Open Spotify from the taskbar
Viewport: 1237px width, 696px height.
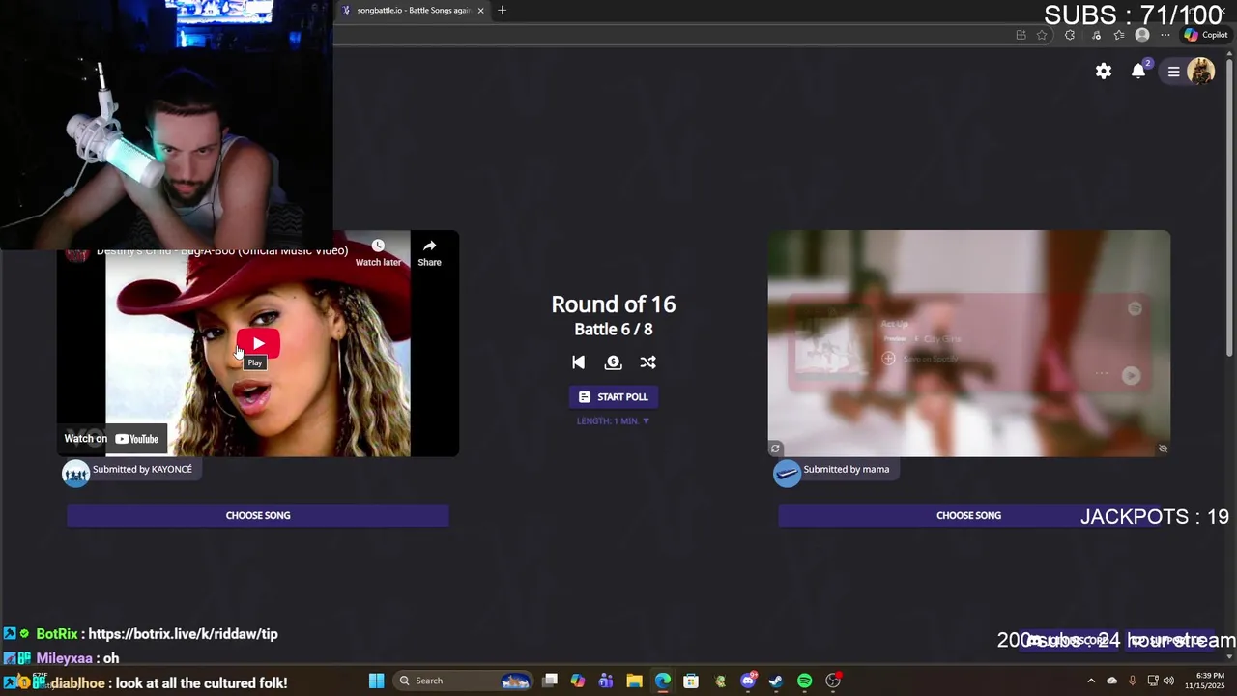pyautogui.click(x=804, y=681)
